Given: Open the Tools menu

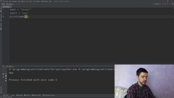Looking at the screenshot, I should [x=31, y=1].
